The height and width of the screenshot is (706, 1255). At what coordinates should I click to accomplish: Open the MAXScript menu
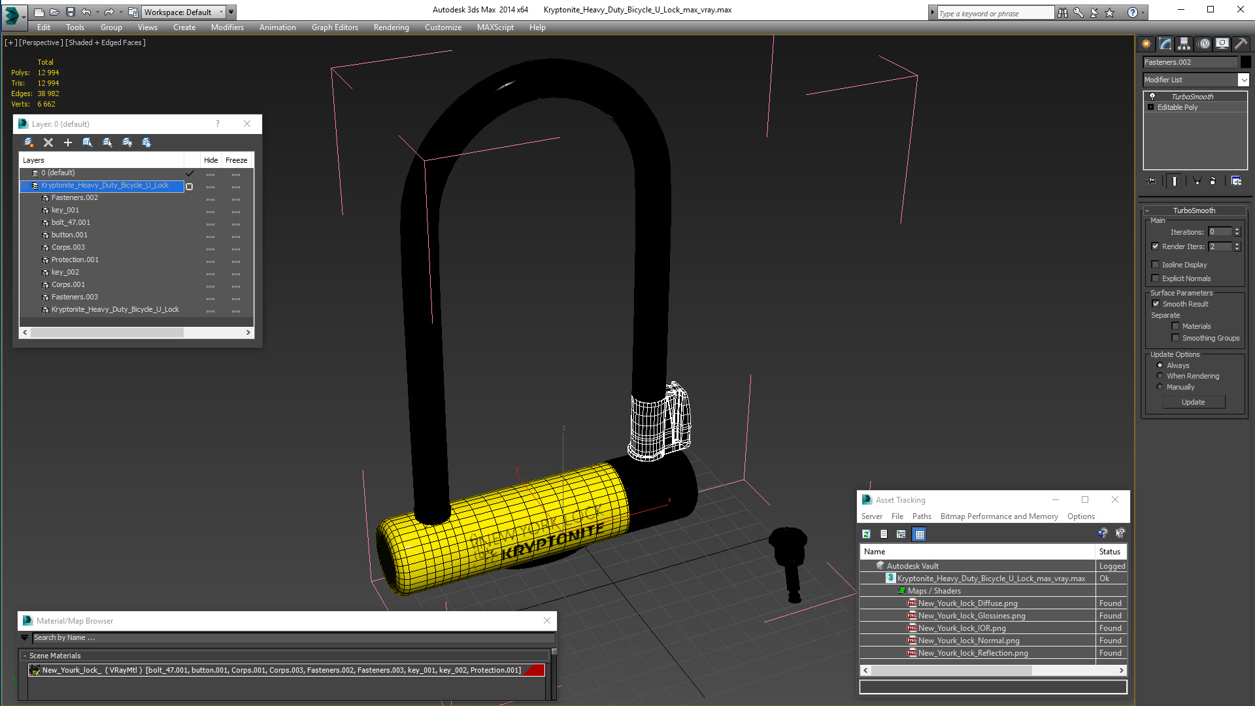(x=495, y=27)
